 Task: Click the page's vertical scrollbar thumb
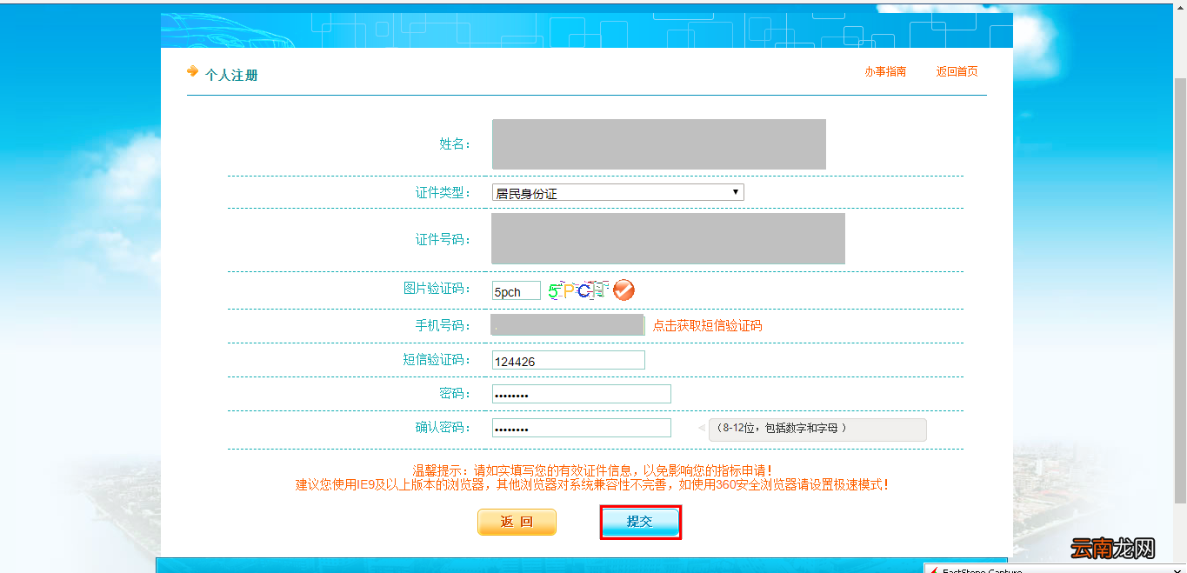tap(1179, 287)
